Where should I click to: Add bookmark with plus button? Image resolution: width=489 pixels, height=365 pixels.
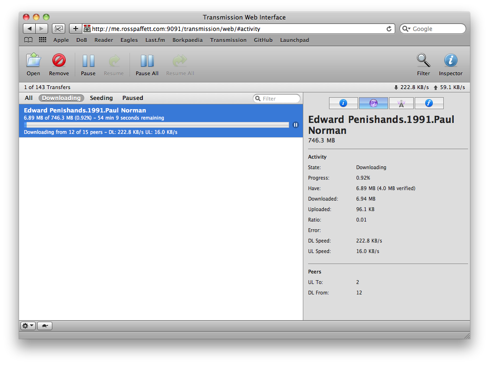pyautogui.click(x=76, y=29)
